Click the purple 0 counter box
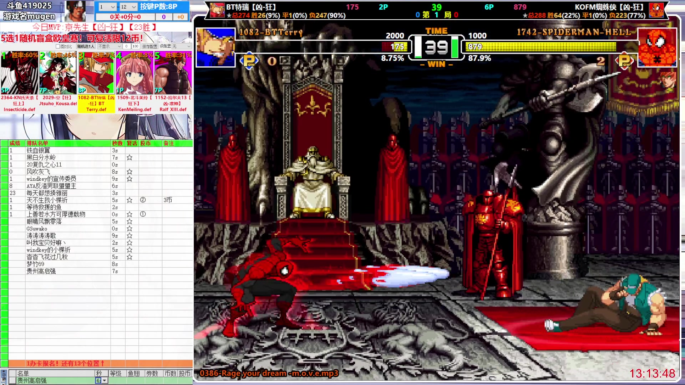The image size is (685, 385). tap(164, 17)
